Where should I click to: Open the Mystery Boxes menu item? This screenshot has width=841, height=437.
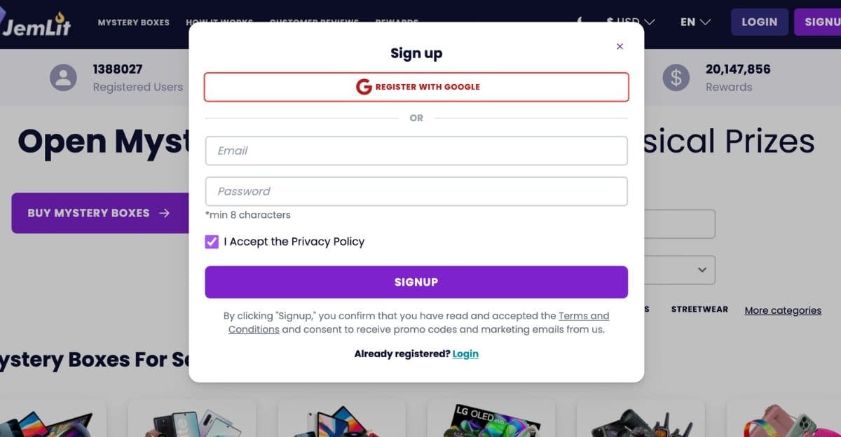coord(133,22)
